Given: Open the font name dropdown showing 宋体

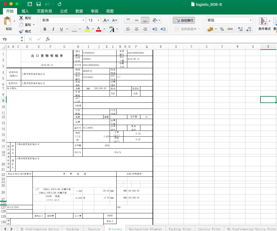Looking at the screenshot, I should [x=83, y=20].
